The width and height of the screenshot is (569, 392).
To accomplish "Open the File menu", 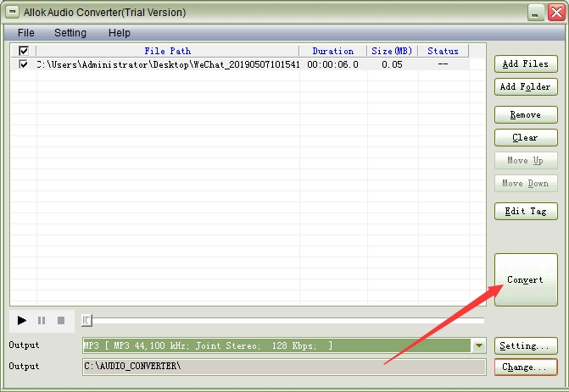I will click(x=26, y=33).
